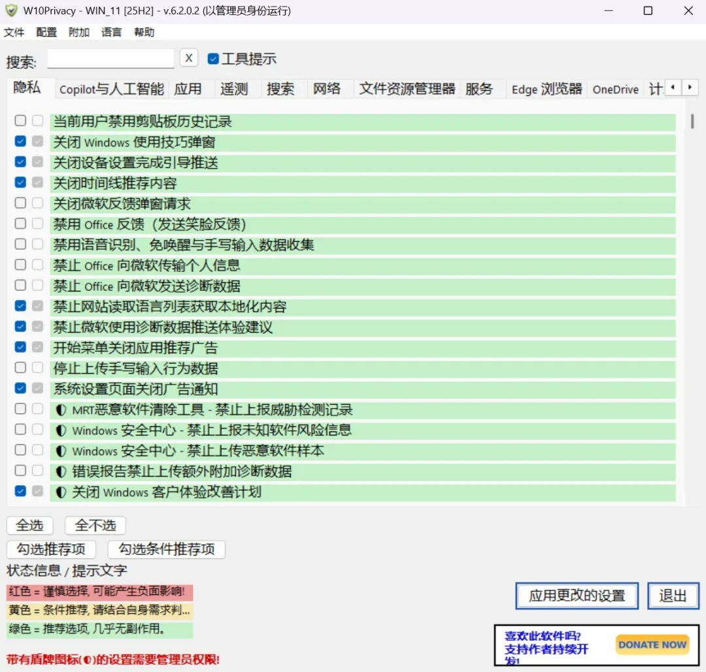Switch to the OneDrive tab
This screenshot has height=672, width=706.
pyautogui.click(x=616, y=89)
